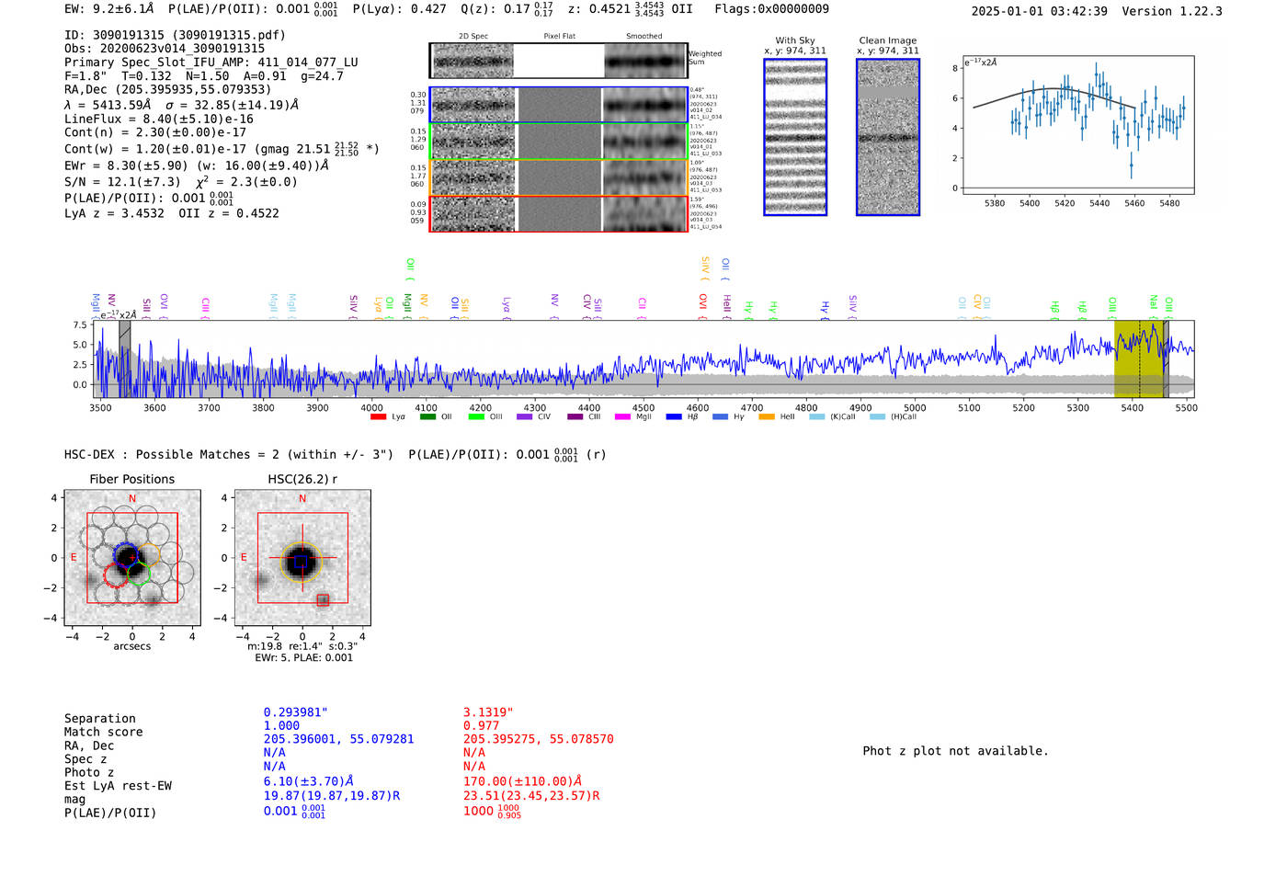Select the 2025-01-01 03:42:39 timestamp
1287x876 pixels.
[1040, 11]
